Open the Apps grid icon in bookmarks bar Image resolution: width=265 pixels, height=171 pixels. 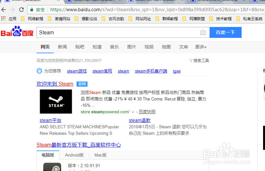click(x=3, y=18)
